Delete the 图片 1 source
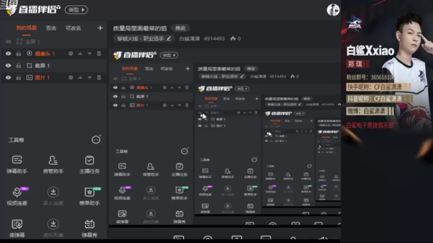Viewport: 433px width, 243px height. pyautogui.click(x=99, y=77)
